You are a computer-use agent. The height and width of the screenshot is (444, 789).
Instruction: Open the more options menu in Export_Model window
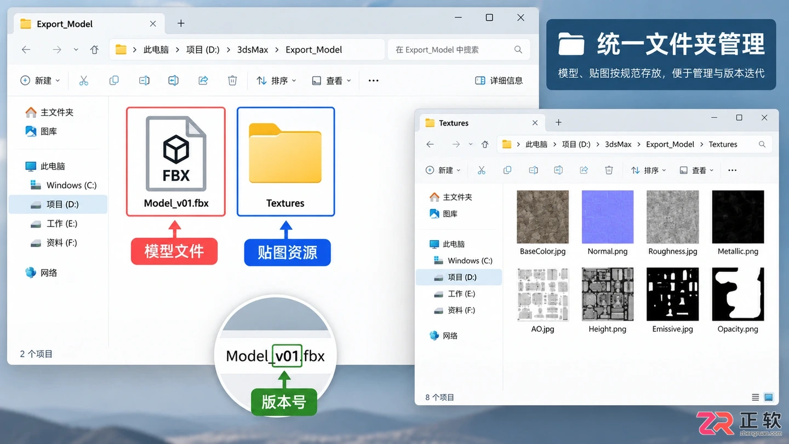point(374,81)
